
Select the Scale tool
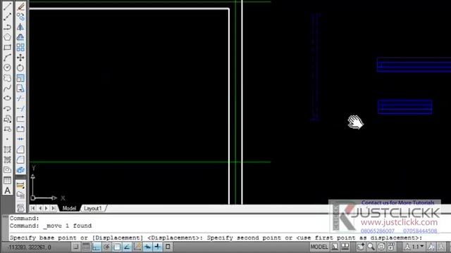[20, 78]
